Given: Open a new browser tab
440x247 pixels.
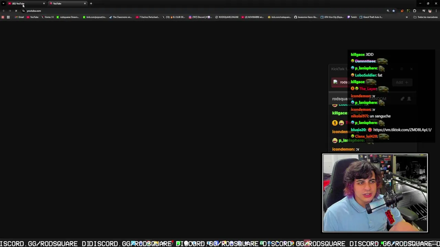Looking at the screenshot, I should pyautogui.click(x=91, y=3).
